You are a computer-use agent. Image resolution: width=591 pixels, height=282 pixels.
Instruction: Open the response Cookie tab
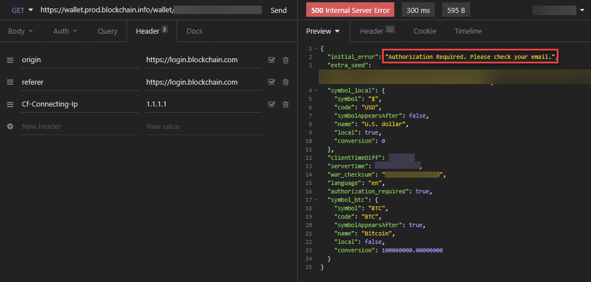coord(425,31)
